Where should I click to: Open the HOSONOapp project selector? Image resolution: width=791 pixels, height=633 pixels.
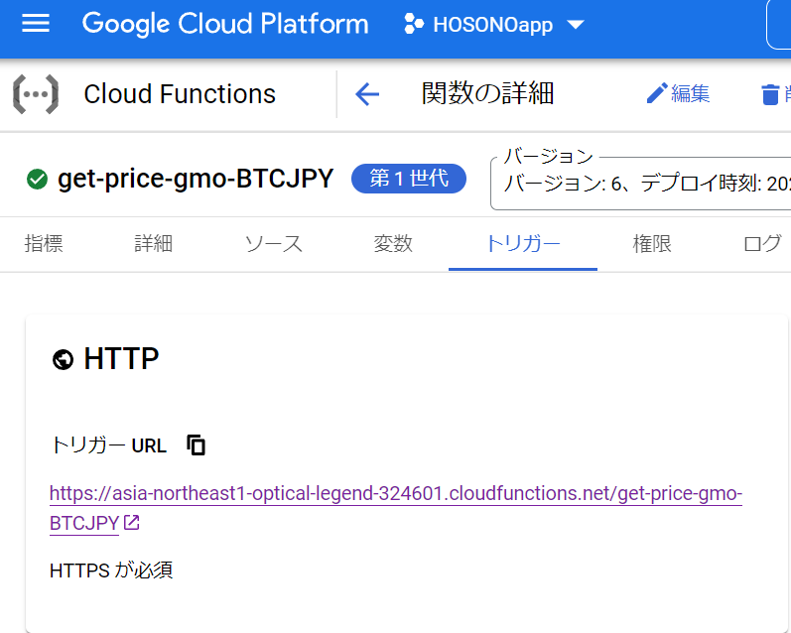[x=494, y=24]
